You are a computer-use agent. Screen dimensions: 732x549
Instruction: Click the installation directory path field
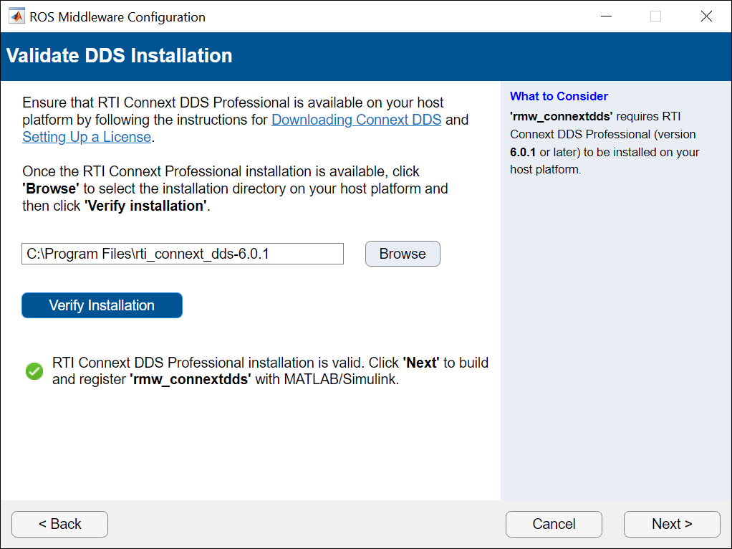183,254
